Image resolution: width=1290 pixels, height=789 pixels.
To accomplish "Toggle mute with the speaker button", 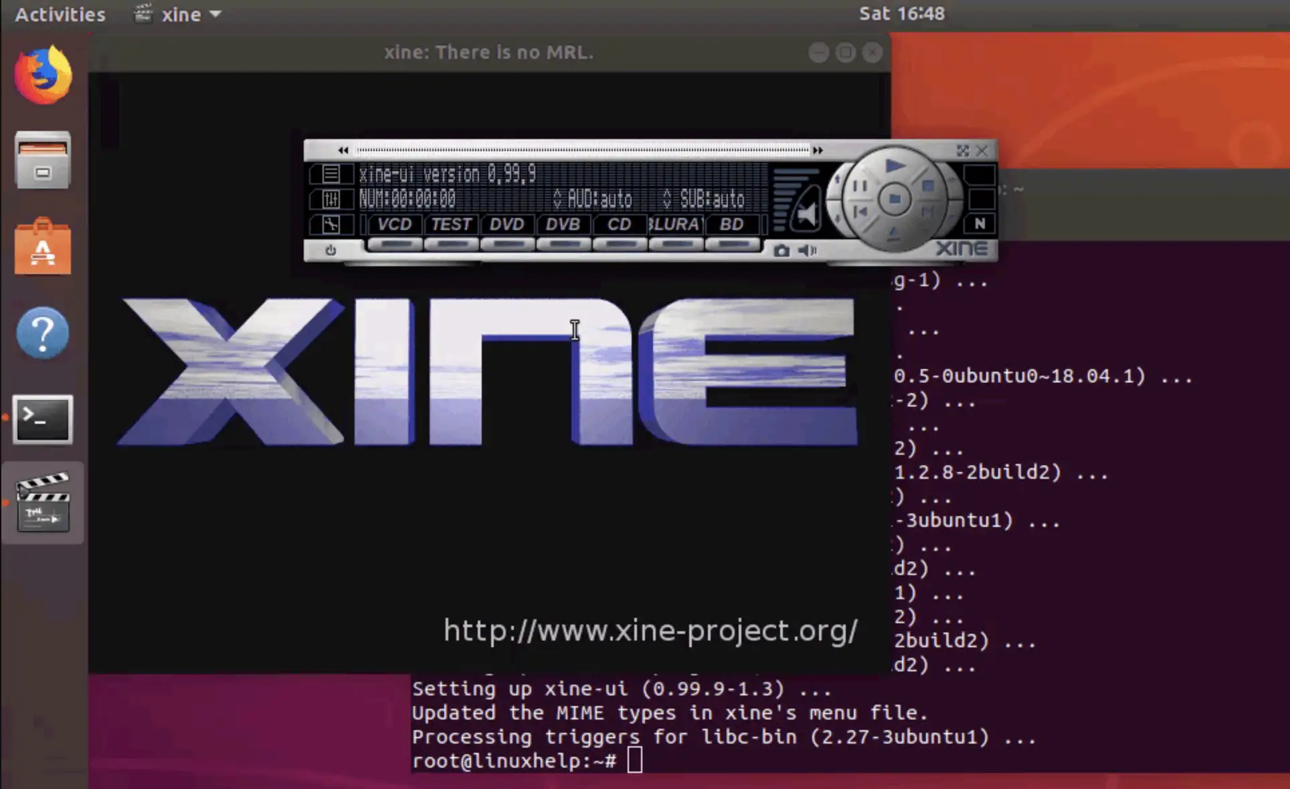I will click(x=807, y=214).
